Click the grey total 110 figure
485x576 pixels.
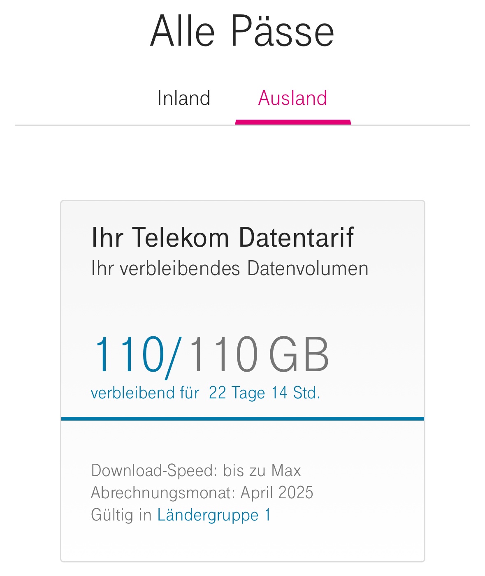point(223,354)
